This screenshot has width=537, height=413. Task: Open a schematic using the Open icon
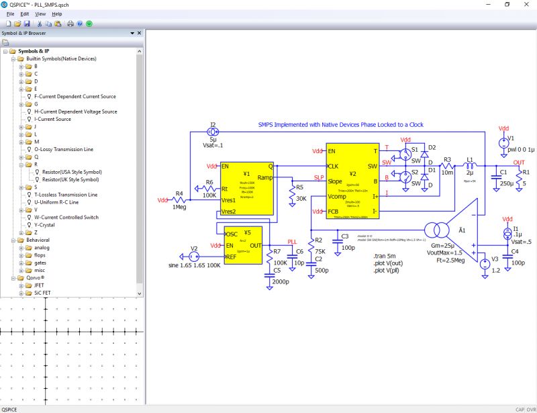(17, 24)
